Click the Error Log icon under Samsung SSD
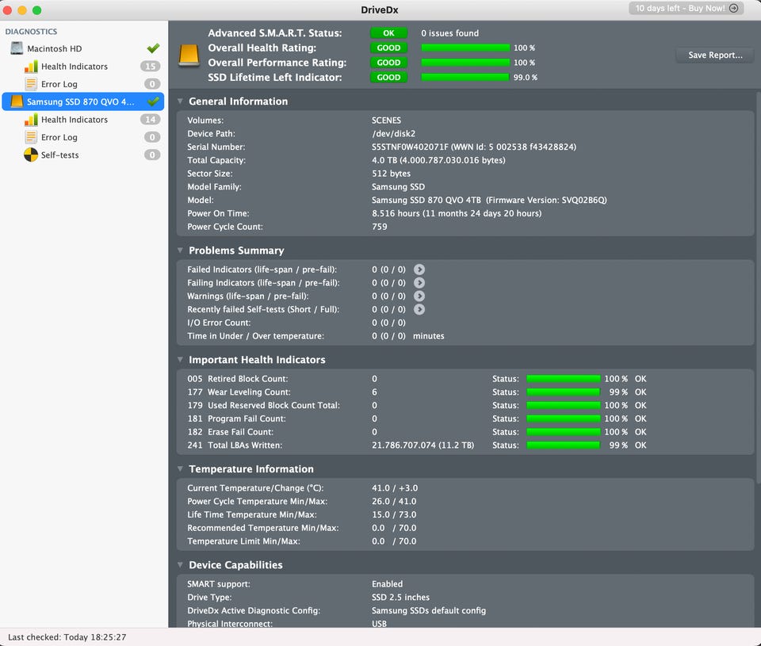The height and width of the screenshot is (646, 761). 31,137
